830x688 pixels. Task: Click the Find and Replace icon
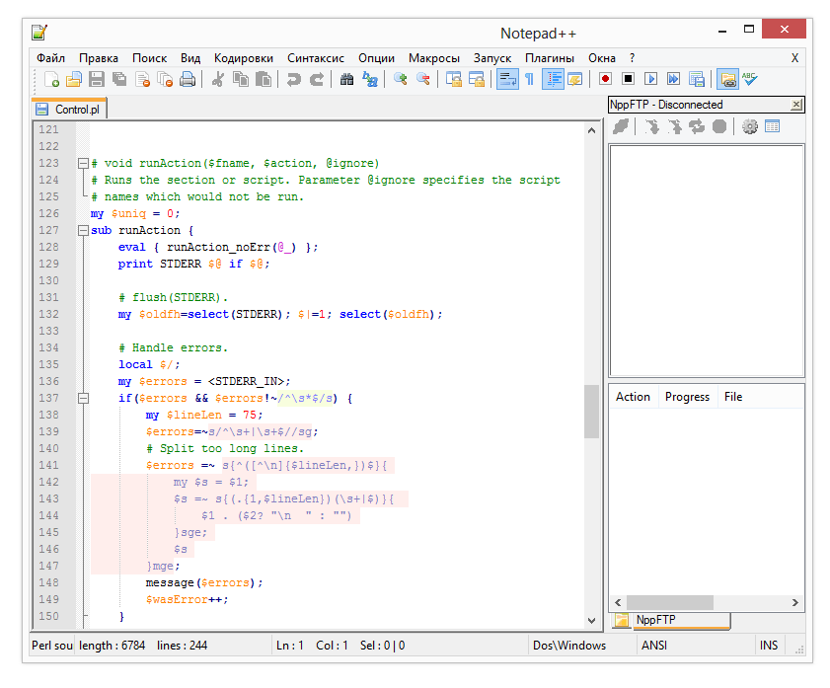370,80
